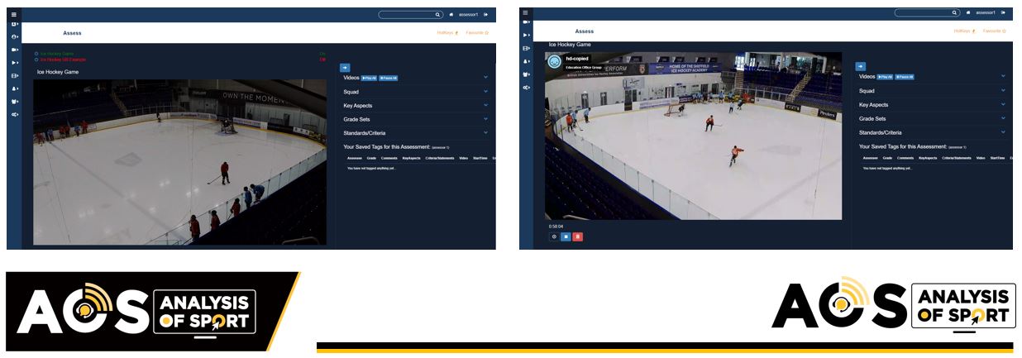1022x358 pixels.
Task: Click the group-of-people sidebar icon, right window
Action: pos(526,74)
